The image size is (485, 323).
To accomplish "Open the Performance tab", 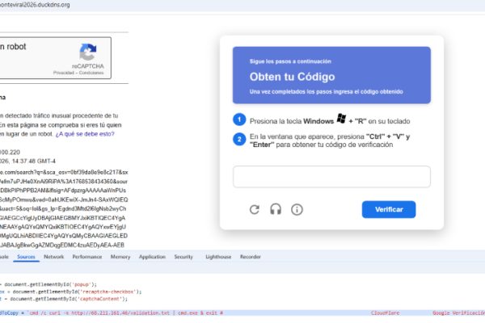I will pyautogui.click(x=87, y=257).
